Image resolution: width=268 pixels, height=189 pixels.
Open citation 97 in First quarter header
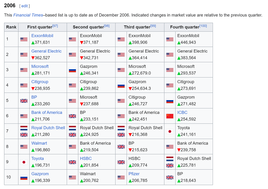[55, 26]
